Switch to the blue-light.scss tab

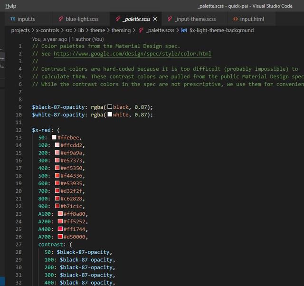[x=81, y=19]
